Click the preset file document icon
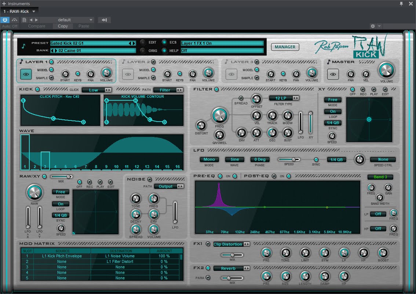416x294 pixels. [24, 20]
